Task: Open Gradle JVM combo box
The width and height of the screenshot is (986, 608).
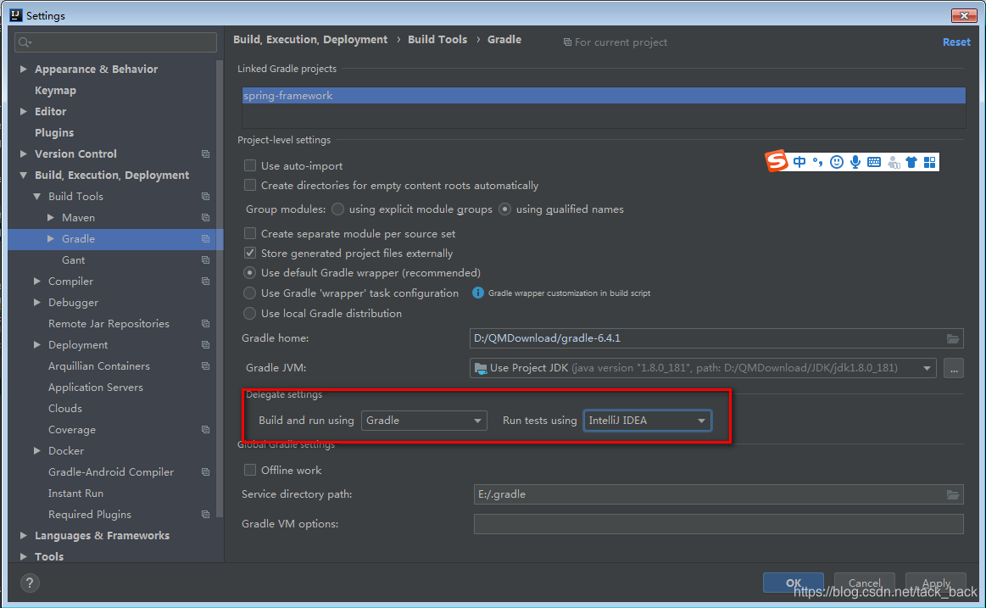Action: tap(703, 368)
